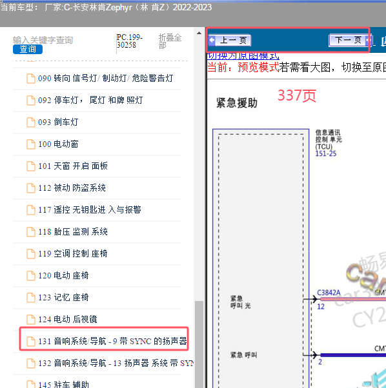Open the 切换为原图模式 link

pyautogui.click(x=243, y=56)
